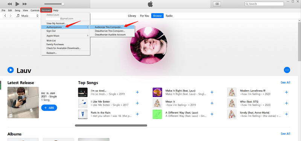Screen dimensions: 301x141
Task: Click the Search input field
Action: click(264, 4)
